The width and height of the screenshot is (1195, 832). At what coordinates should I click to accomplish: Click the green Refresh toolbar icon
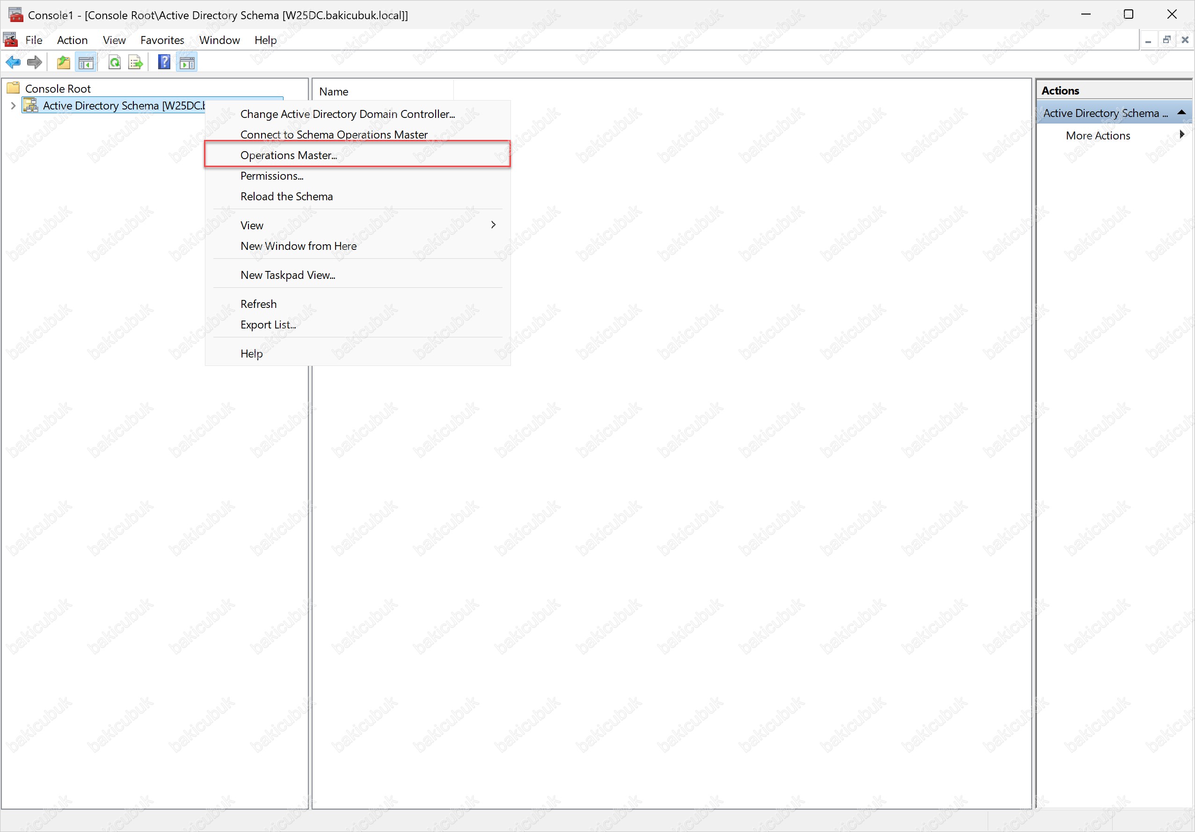[x=115, y=63]
